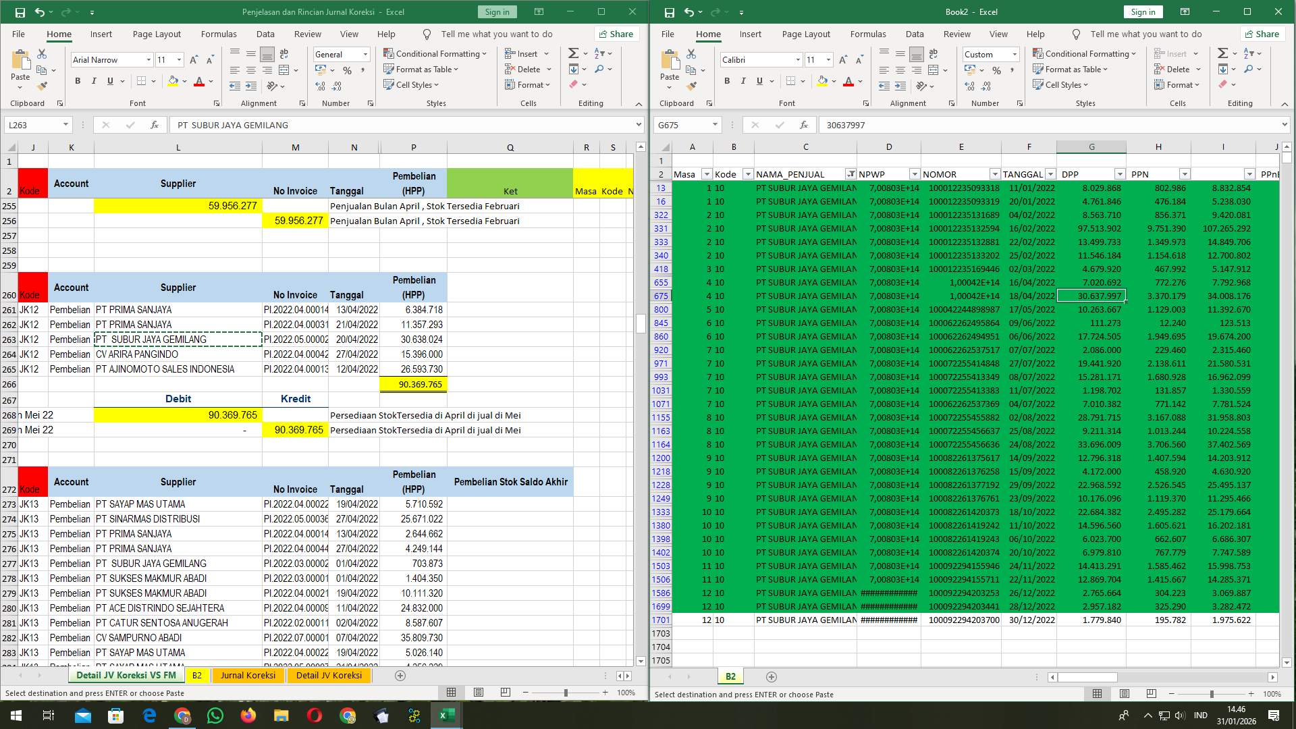Open the General number format dropdown

[x=364, y=54]
